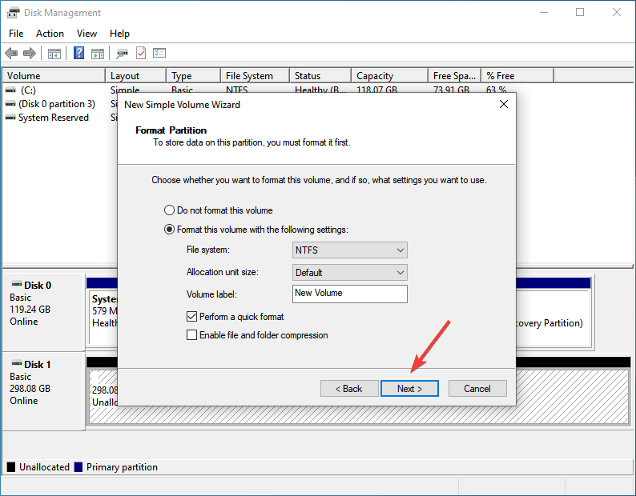Viewport: 636px width, 496px height.
Task: Click the drive icon beside Disk 0 partition 3
Action: click(10, 104)
